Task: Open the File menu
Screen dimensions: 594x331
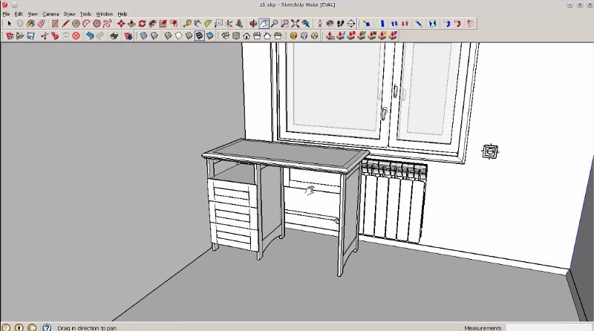Action: (6, 13)
